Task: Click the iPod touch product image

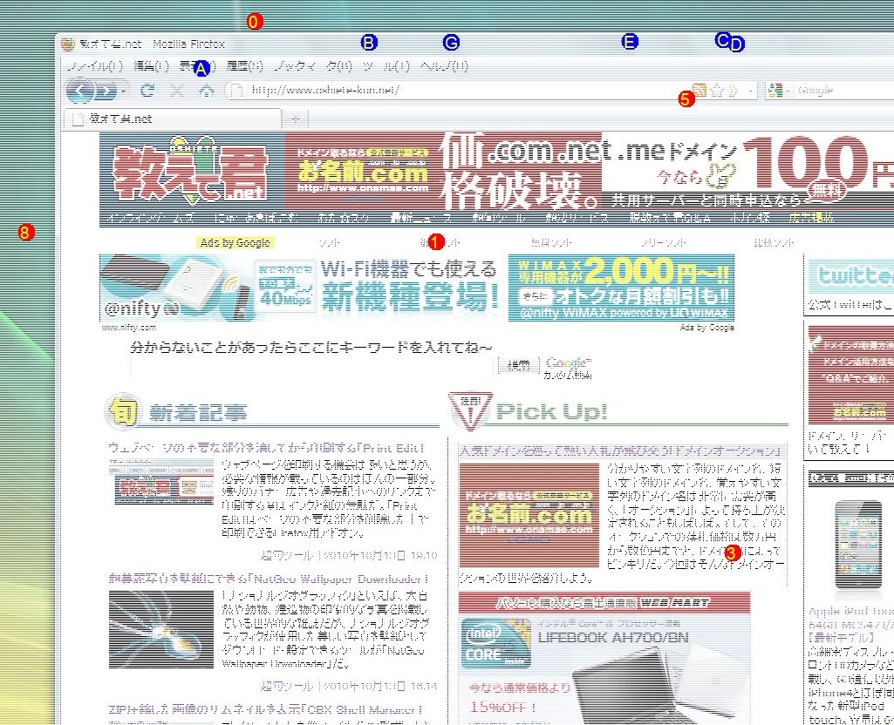Action: click(858, 545)
